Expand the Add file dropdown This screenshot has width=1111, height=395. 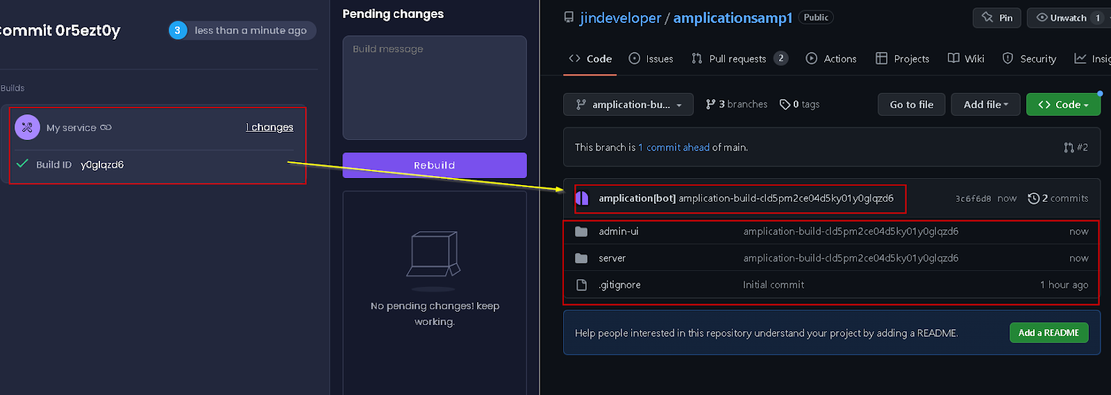point(985,105)
